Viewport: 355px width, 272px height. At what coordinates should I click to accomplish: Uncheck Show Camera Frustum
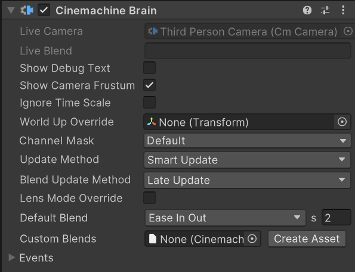pos(149,85)
